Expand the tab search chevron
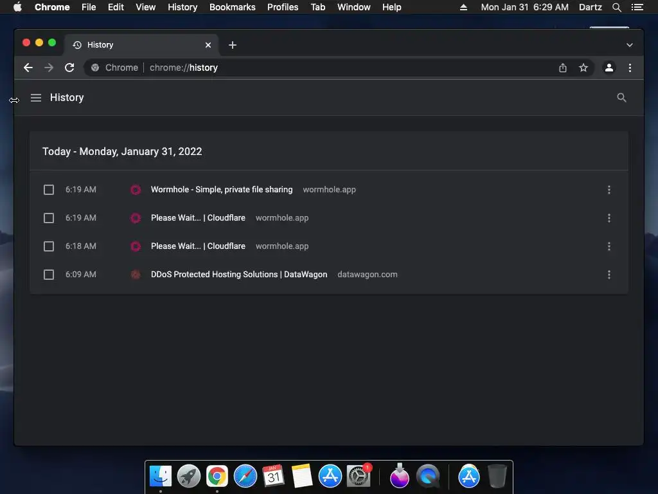The height and width of the screenshot is (494, 658). [x=630, y=45]
